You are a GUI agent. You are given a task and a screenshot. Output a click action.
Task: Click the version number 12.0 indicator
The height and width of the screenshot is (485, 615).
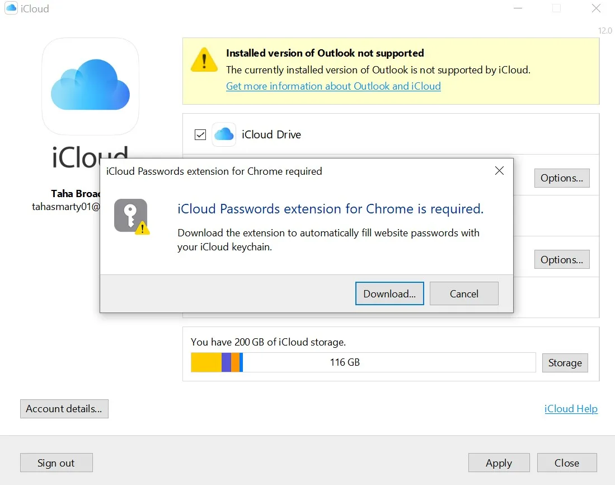tap(605, 31)
